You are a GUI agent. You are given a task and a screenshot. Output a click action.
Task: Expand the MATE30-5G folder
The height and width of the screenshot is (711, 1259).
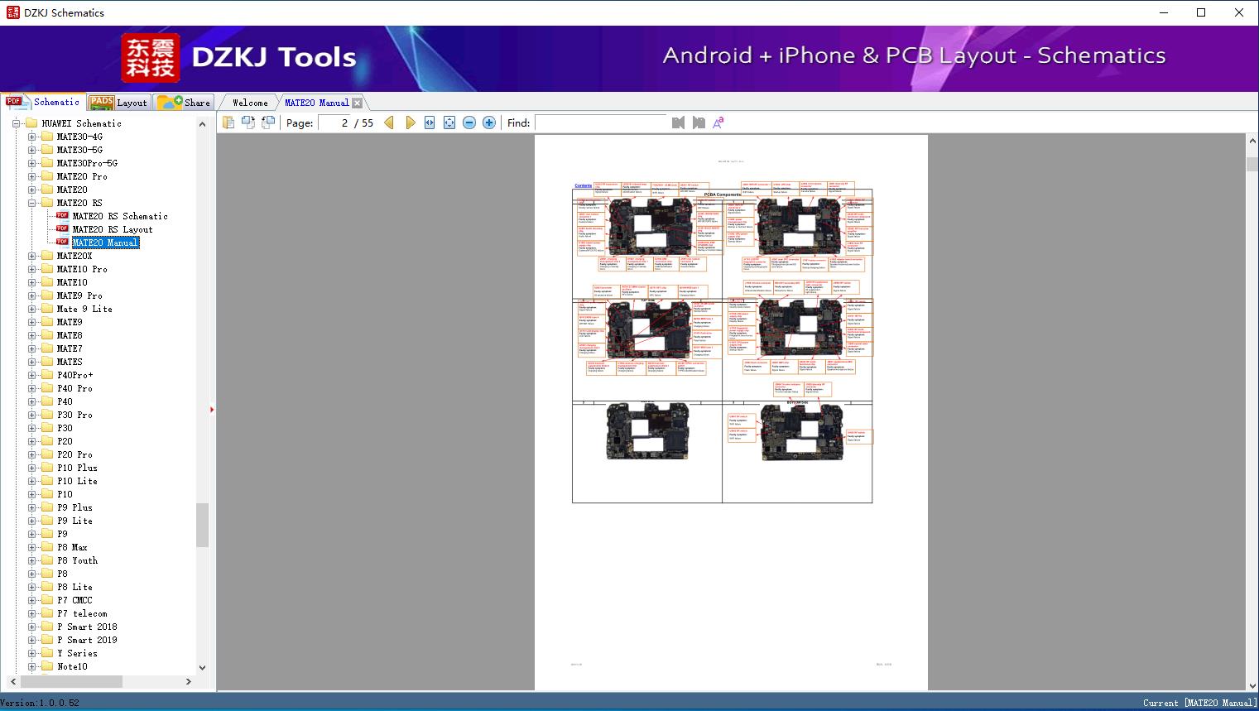click(x=31, y=150)
